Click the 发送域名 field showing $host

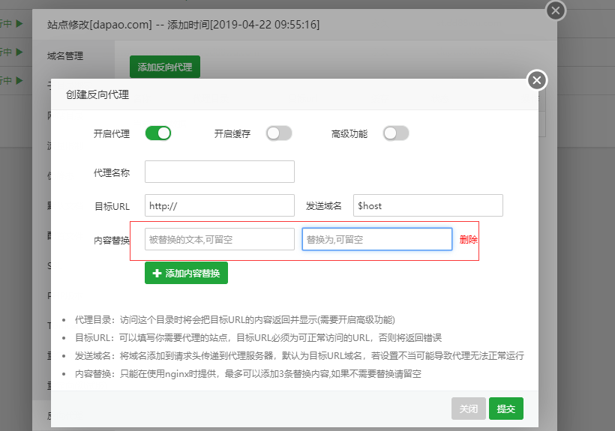[428, 205]
